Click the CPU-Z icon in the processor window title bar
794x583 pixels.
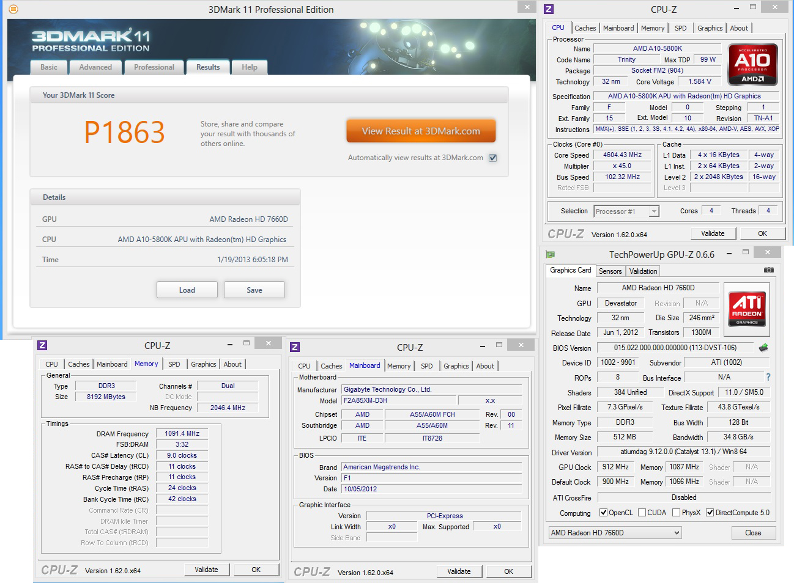pyautogui.click(x=549, y=9)
